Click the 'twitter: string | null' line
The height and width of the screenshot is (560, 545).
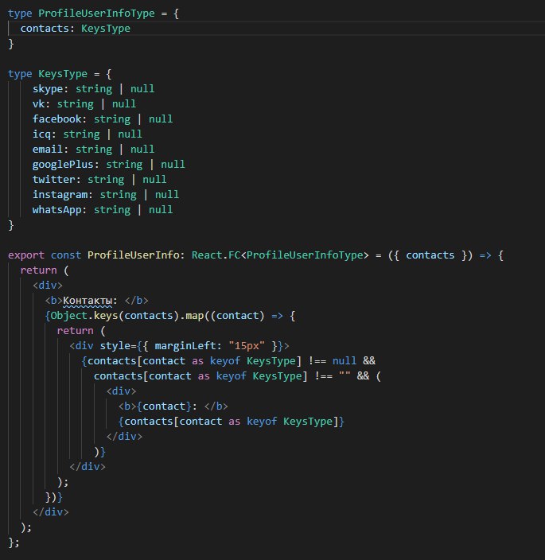tap(99, 179)
